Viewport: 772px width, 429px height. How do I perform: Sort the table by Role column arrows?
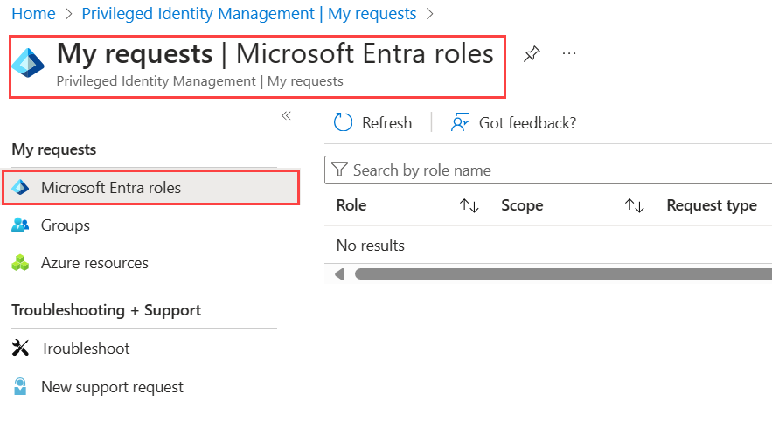(469, 206)
